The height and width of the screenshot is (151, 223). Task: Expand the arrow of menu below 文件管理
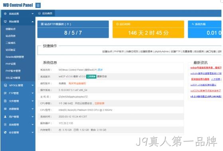pos(33,109)
